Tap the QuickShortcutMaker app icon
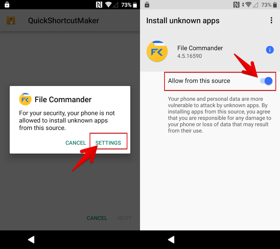Viewport: 280px width, 249px height. tap(11, 21)
